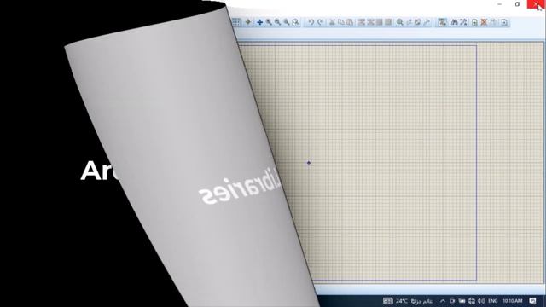Click the Block Move icon
This screenshot has width=546, height=307.
[370, 22]
